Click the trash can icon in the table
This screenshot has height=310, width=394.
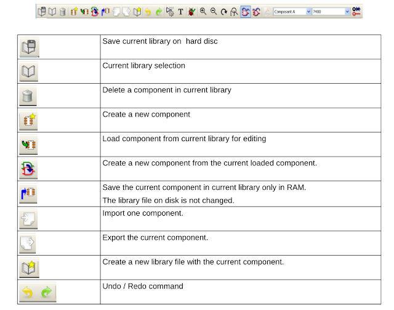click(29, 96)
